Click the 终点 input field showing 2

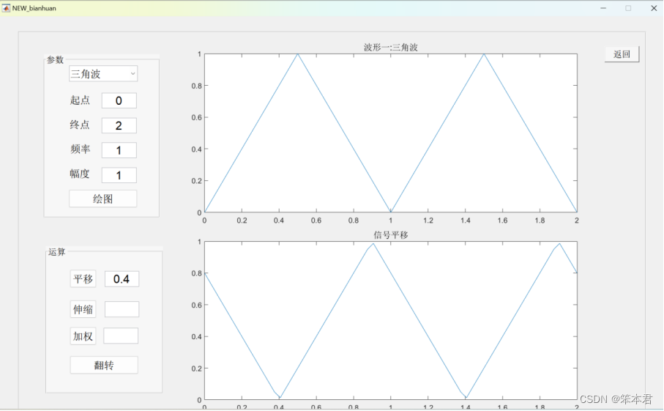tap(119, 125)
